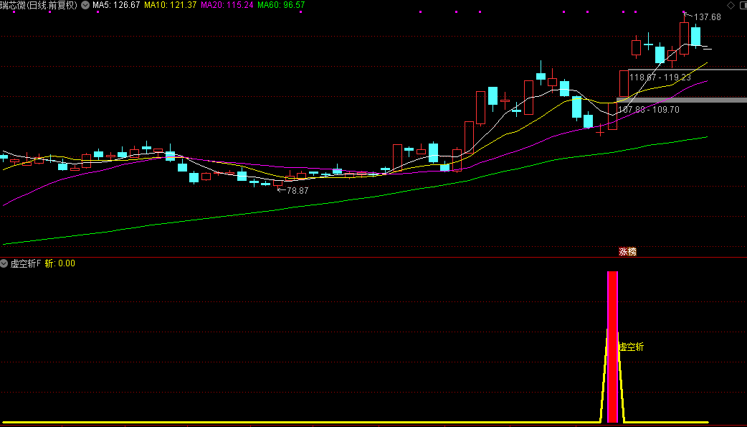Click the 斩: 0.00 indicator value
Viewport: 747px width, 427px height.
pos(60,263)
